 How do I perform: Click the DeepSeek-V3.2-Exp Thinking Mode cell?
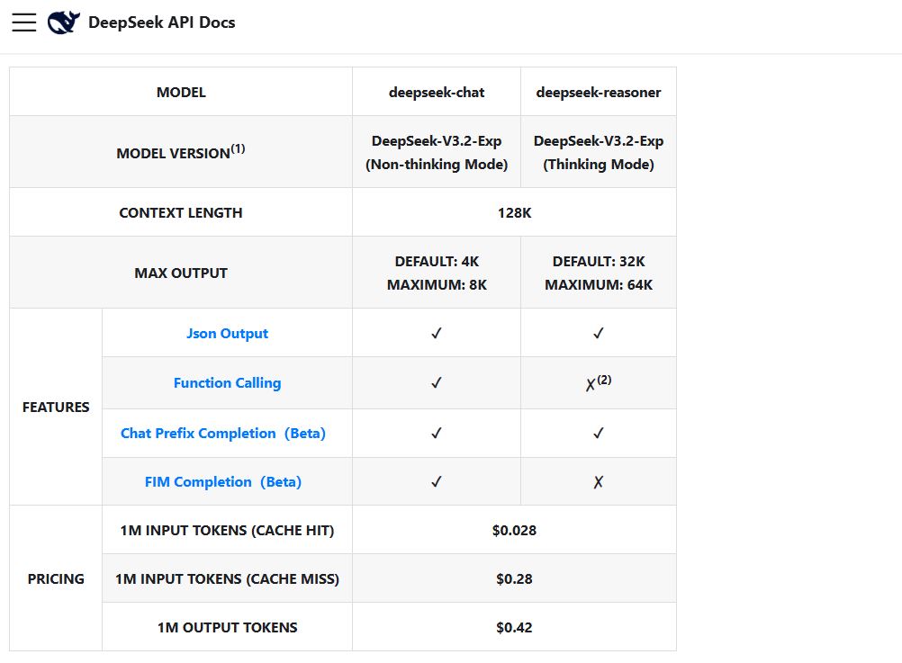(598, 151)
